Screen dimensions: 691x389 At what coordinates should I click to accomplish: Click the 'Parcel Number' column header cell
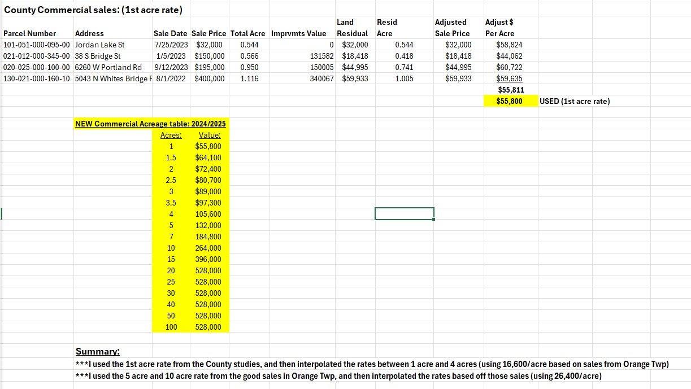(x=30, y=33)
